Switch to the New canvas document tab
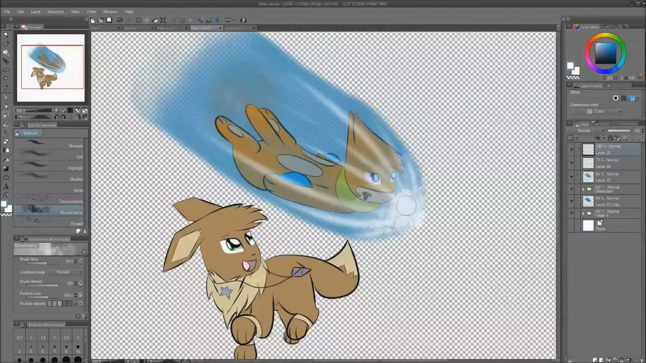 (x=206, y=28)
